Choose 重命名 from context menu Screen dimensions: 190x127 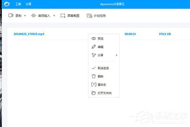pos(102,85)
